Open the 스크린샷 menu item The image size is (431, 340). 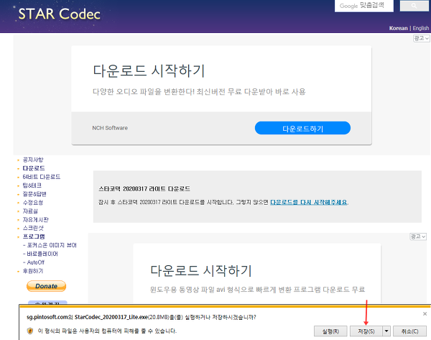tap(33, 228)
